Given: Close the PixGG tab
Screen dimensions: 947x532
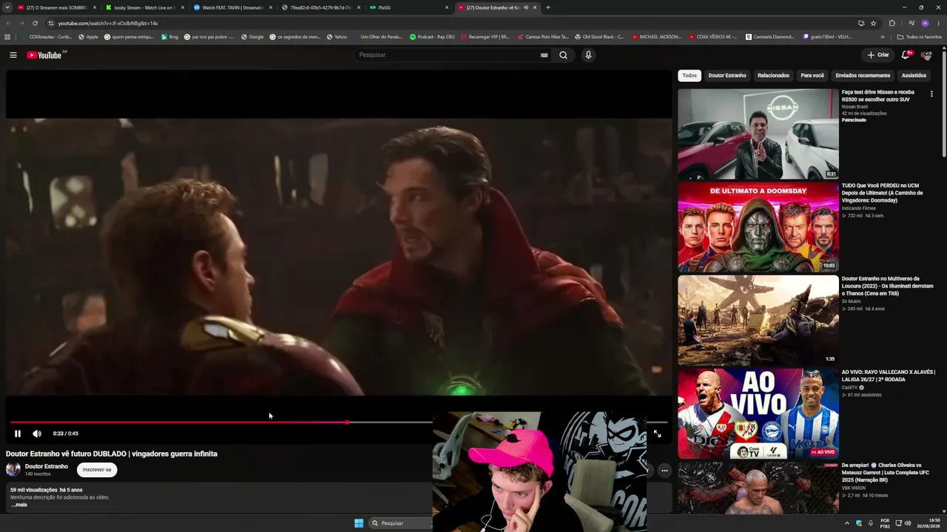Looking at the screenshot, I should [447, 7].
